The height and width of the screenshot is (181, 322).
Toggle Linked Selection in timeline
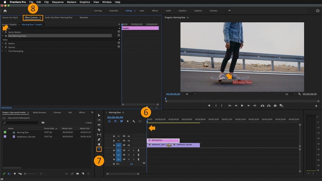pyautogui.click(x=121, y=121)
